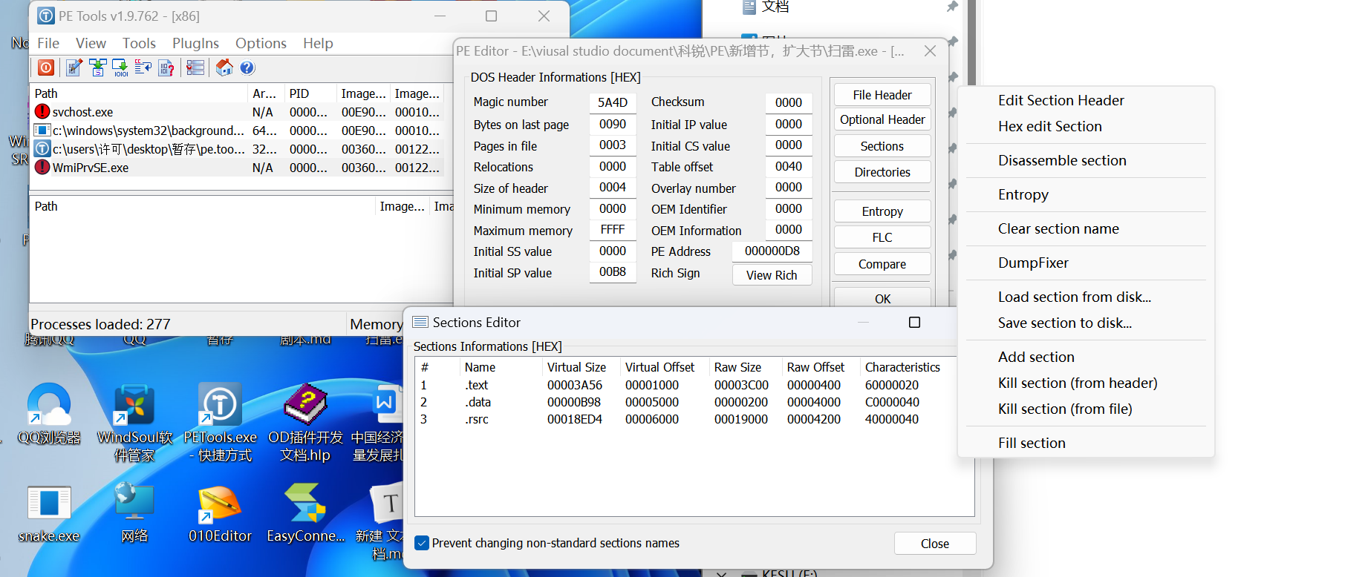Select the WindSoul软件管家 desktop icon
Screen dimensions: 1368x577
(x=134, y=423)
